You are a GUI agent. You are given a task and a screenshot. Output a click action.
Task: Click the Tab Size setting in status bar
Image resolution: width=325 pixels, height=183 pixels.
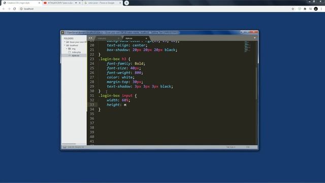[x=231, y=147]
